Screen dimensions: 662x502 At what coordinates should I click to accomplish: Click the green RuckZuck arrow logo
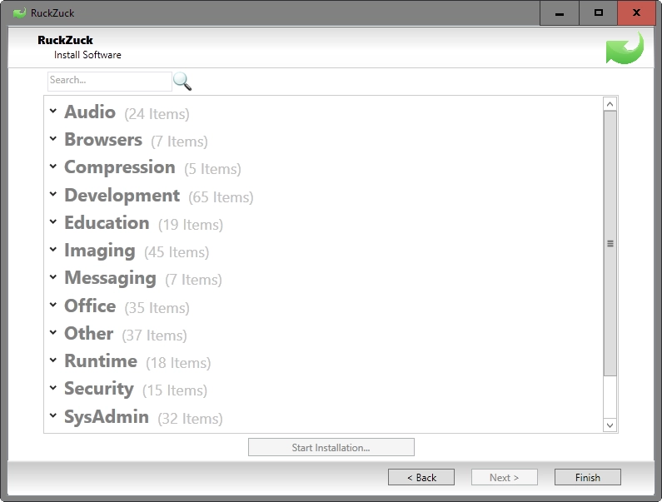pyautogui.click(x=625, y=48)
